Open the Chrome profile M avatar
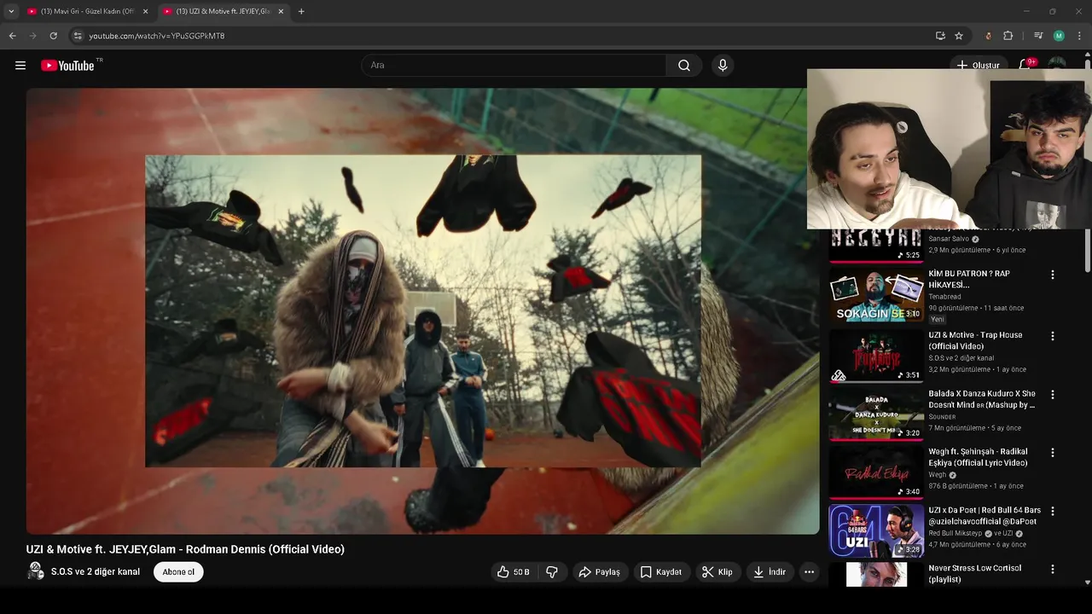The image size is (1092, 614). pos(1059,36)
